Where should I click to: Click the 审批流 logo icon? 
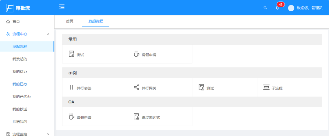pos(10,8)
